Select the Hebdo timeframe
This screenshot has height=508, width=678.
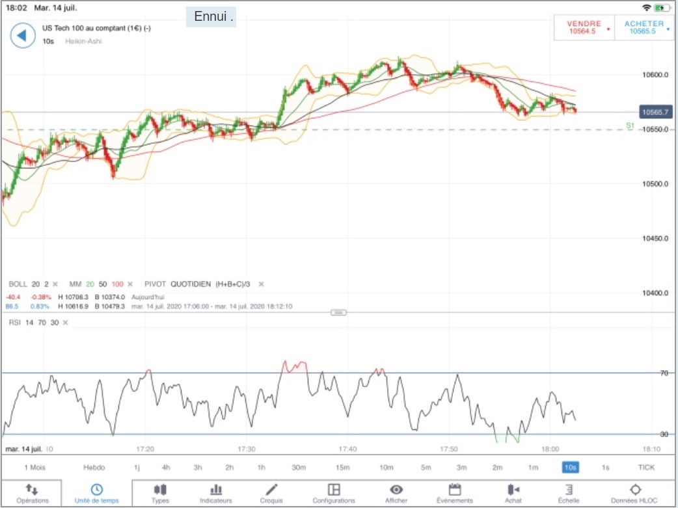pos(94,468)
